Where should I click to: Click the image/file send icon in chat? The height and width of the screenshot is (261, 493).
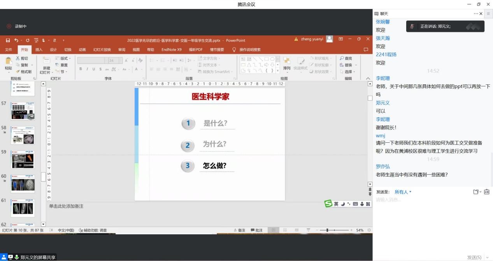click(x=475, y=192)
